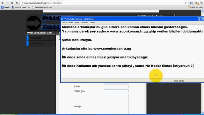Click the Mesajın text area
Image resolution: width=204 pixels, height=115 pixels.
click(116, 104)
